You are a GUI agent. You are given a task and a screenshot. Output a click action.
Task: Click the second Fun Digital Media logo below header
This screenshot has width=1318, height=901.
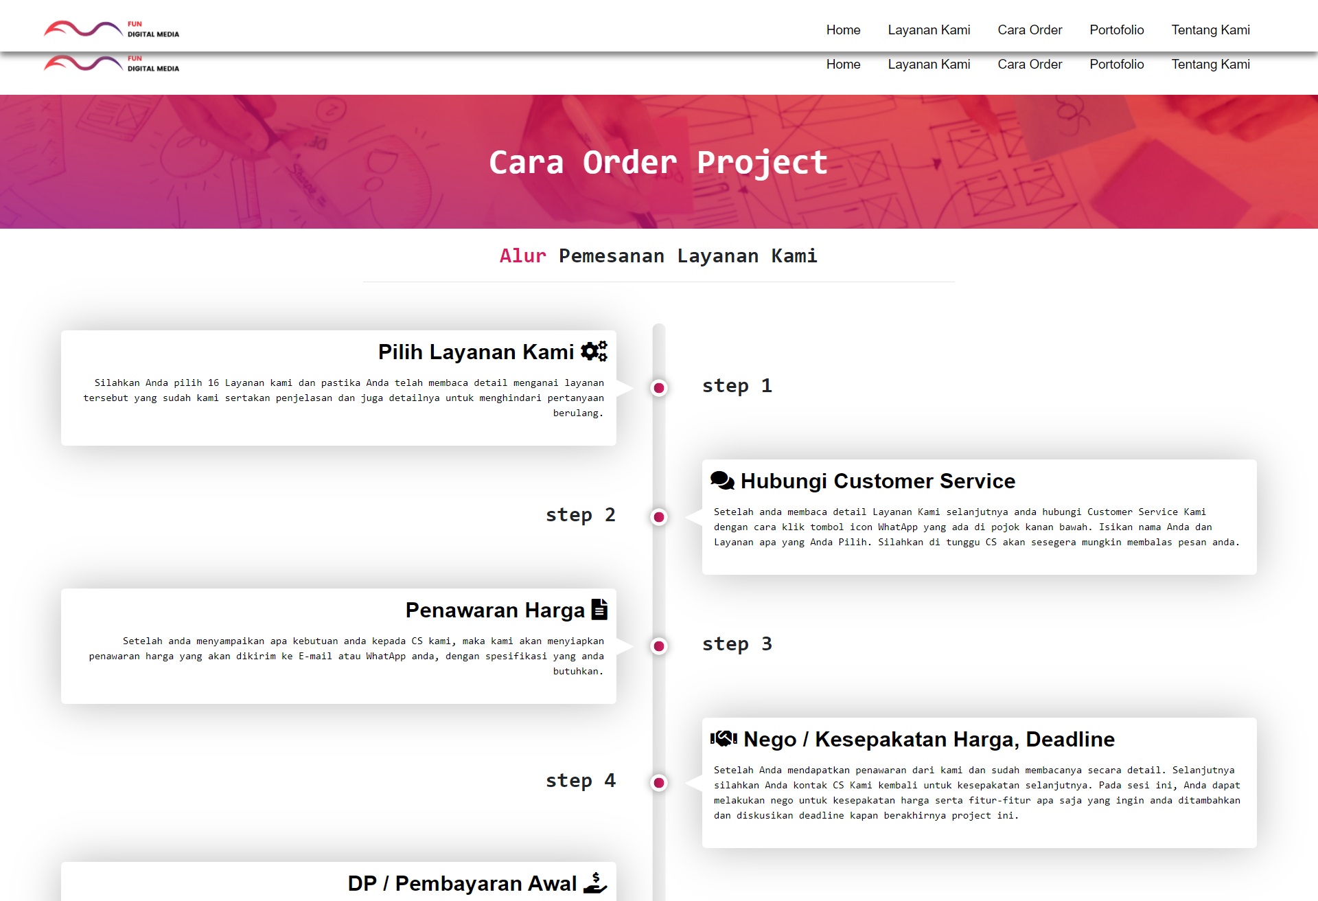(111, 64)
